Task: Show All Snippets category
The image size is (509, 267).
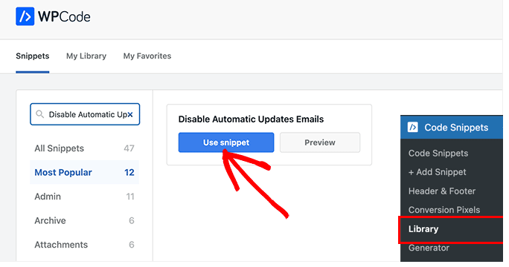Action: (x=84, y=148)
